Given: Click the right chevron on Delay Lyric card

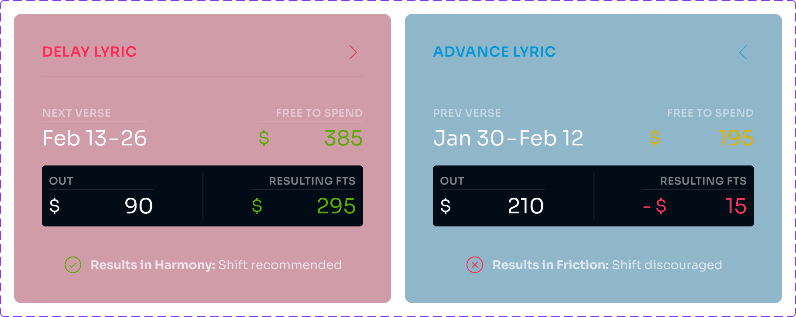Looking at the screenshot, I should tap(353, 52).
